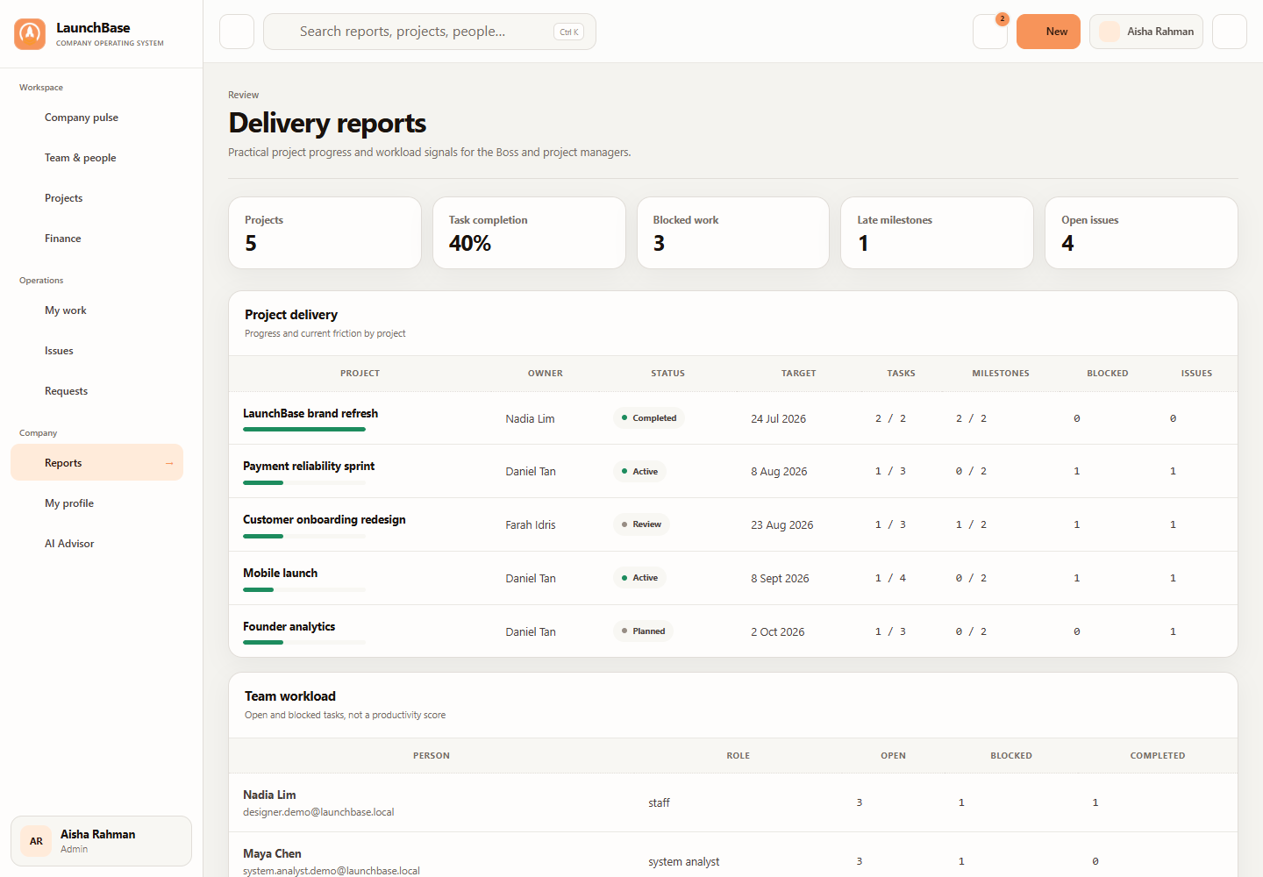Open the Payment reliability sprint project
The height and width of the screenshot is (877, 1263).
click(309, 466)
